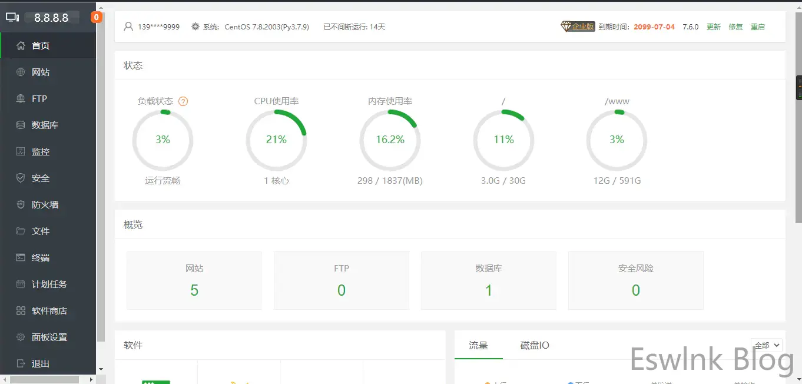
Task: Click the 负载状态 question mark help icon
Action: coord(183,101)
